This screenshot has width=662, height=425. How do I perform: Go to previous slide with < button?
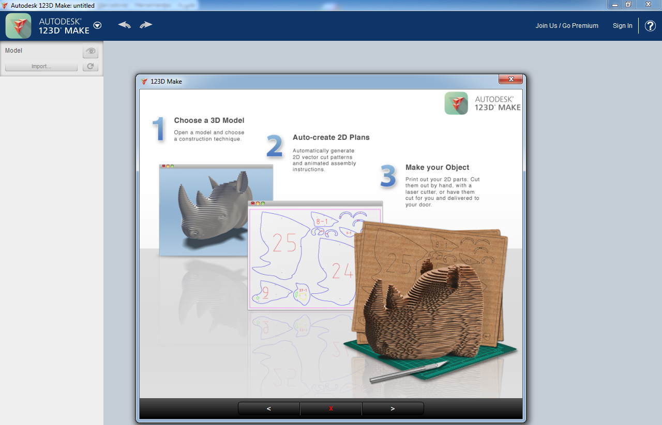pos(269,408)
